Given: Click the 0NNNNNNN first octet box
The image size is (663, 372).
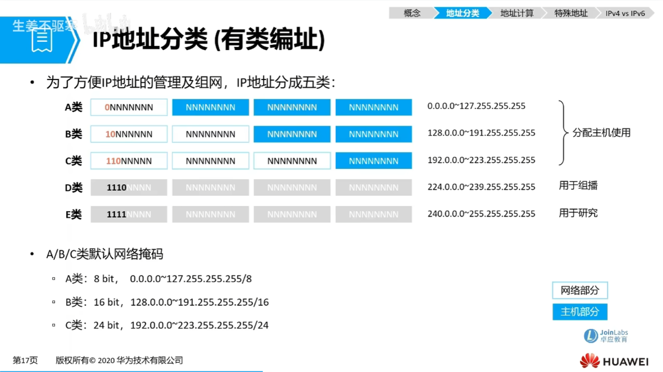Looking at the screenshot, I should click(129, 107).
